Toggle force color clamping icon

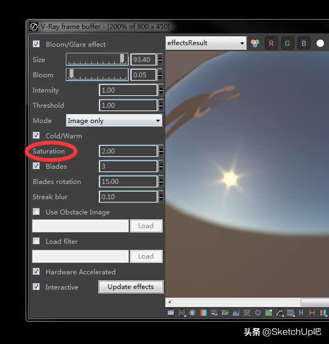[182, 312]
